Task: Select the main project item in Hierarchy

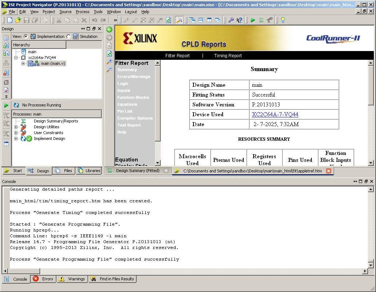Action: [x=32, y=52]
